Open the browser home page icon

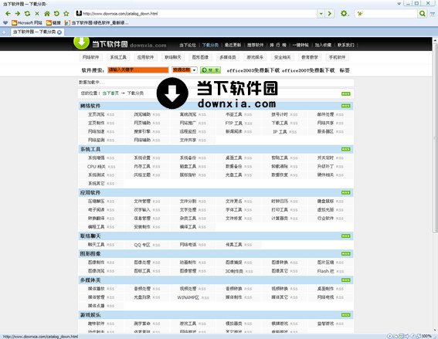tap(47, 13)
